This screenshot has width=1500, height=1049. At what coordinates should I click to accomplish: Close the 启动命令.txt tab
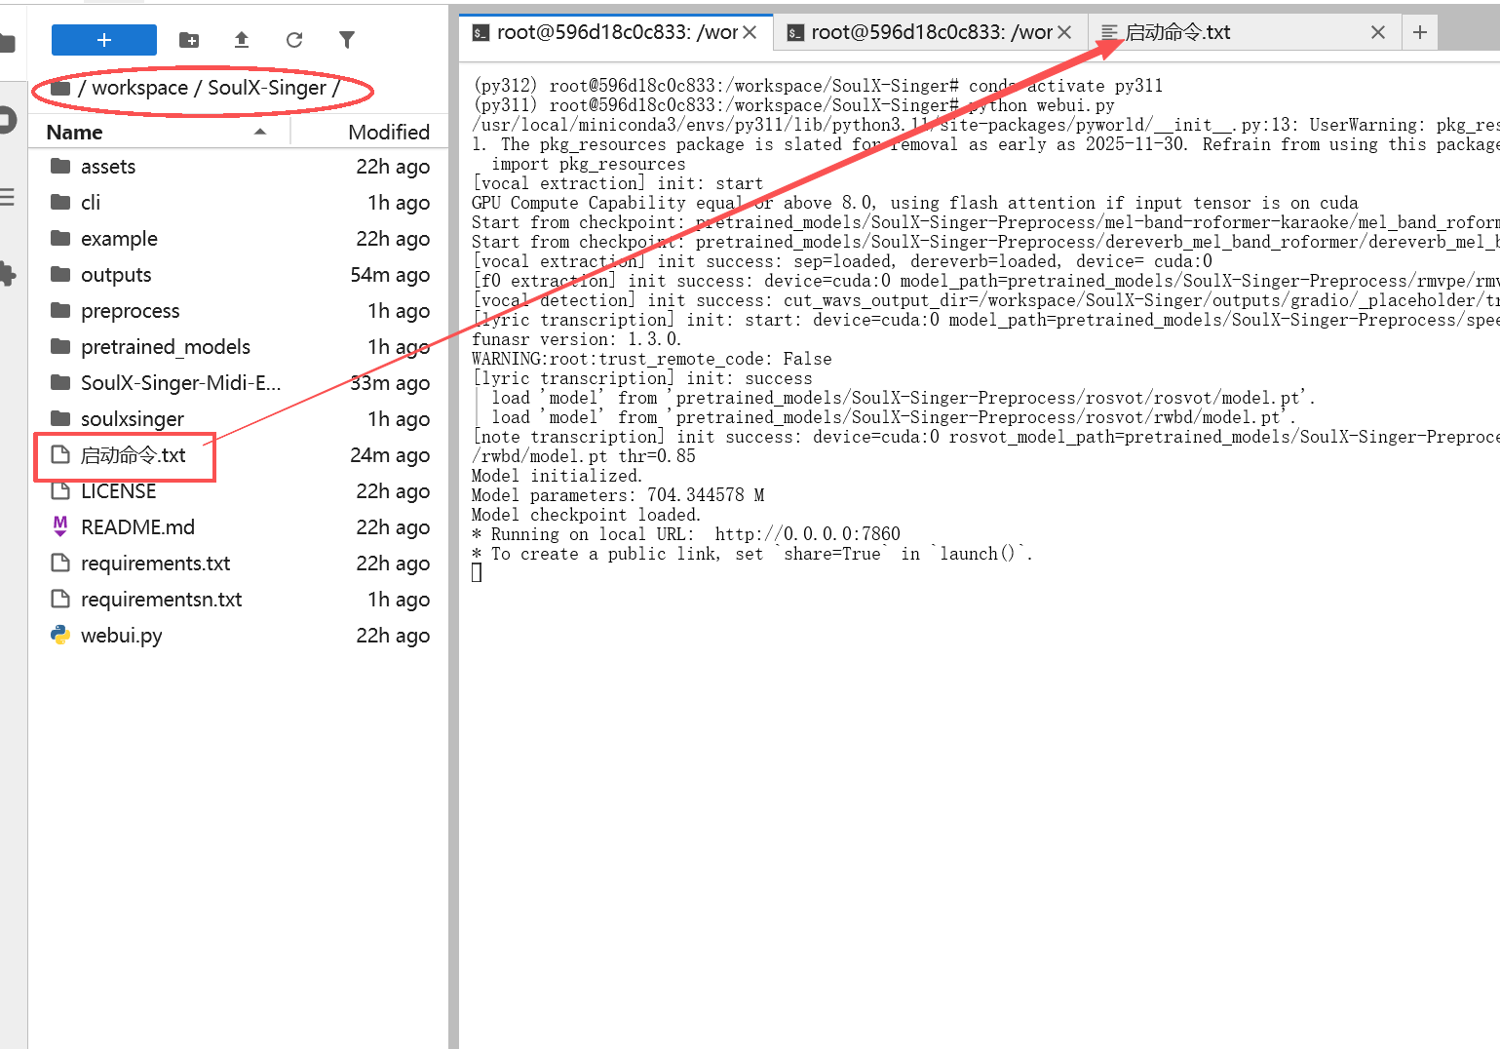(x=1377, y=32)
